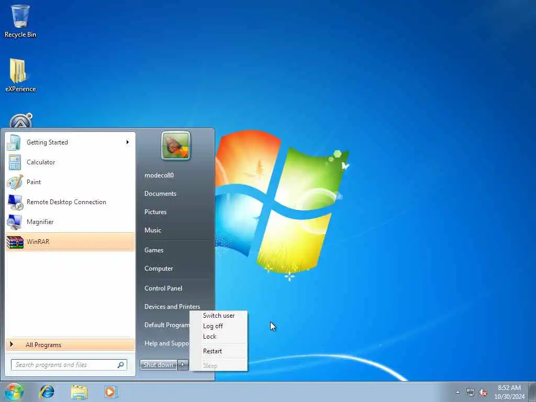Expand Getting Started submenu arrow
Image resolution: width=536 pixels, height=402 pixels.
128,142
